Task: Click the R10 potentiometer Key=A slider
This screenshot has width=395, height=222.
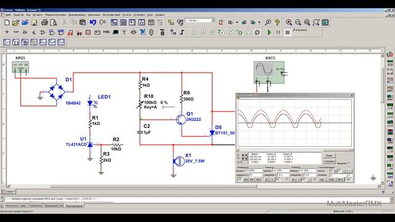Action: 168,107
